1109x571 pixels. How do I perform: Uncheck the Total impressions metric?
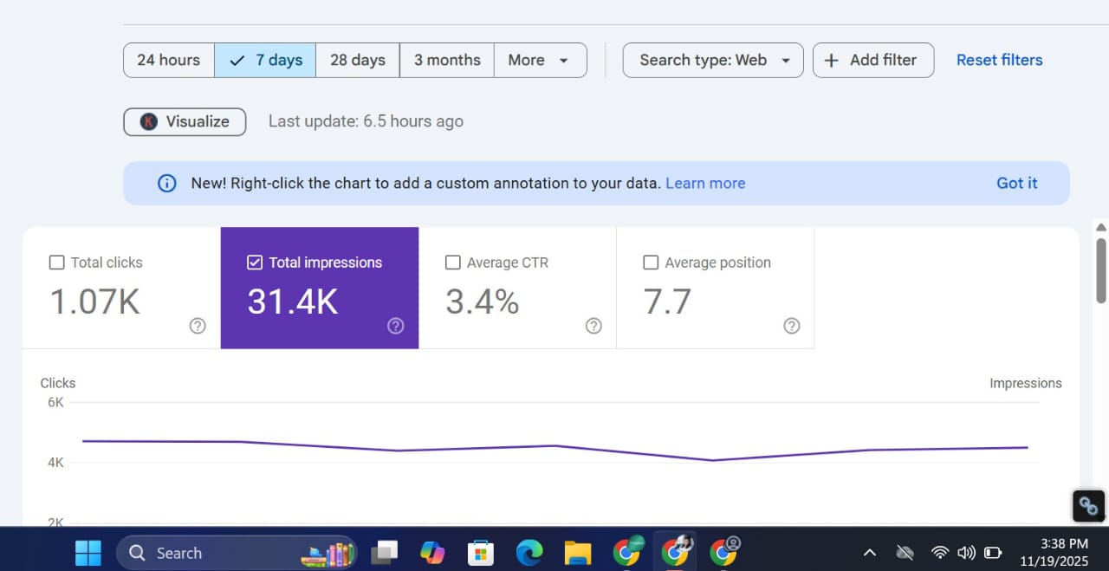coord(255,263)
